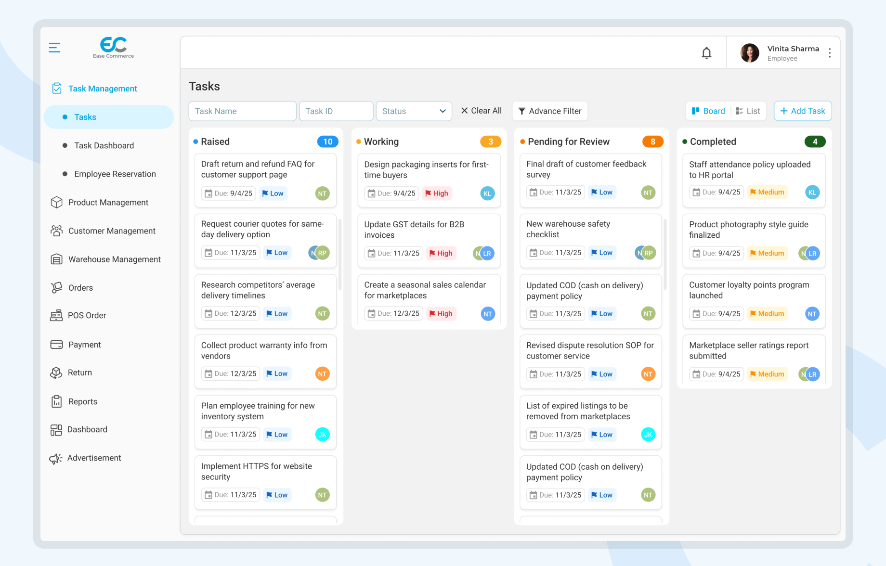
Task: Click the Reports clipboard icon
Action: tap(56, 401)
